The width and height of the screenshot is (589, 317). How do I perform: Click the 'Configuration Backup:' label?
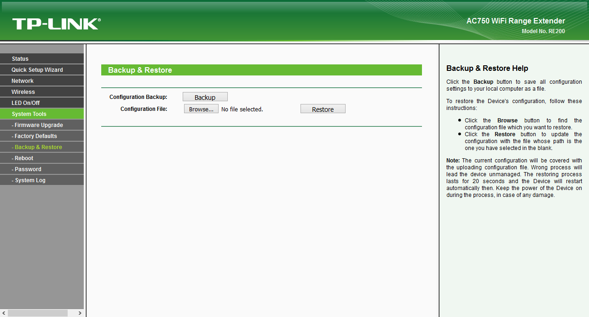(x=138, y=97)
